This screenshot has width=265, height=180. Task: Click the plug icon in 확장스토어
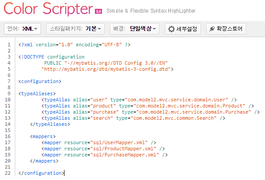pos(212,29)
